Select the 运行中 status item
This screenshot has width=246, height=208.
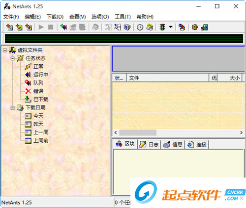(x=41, y=75)
